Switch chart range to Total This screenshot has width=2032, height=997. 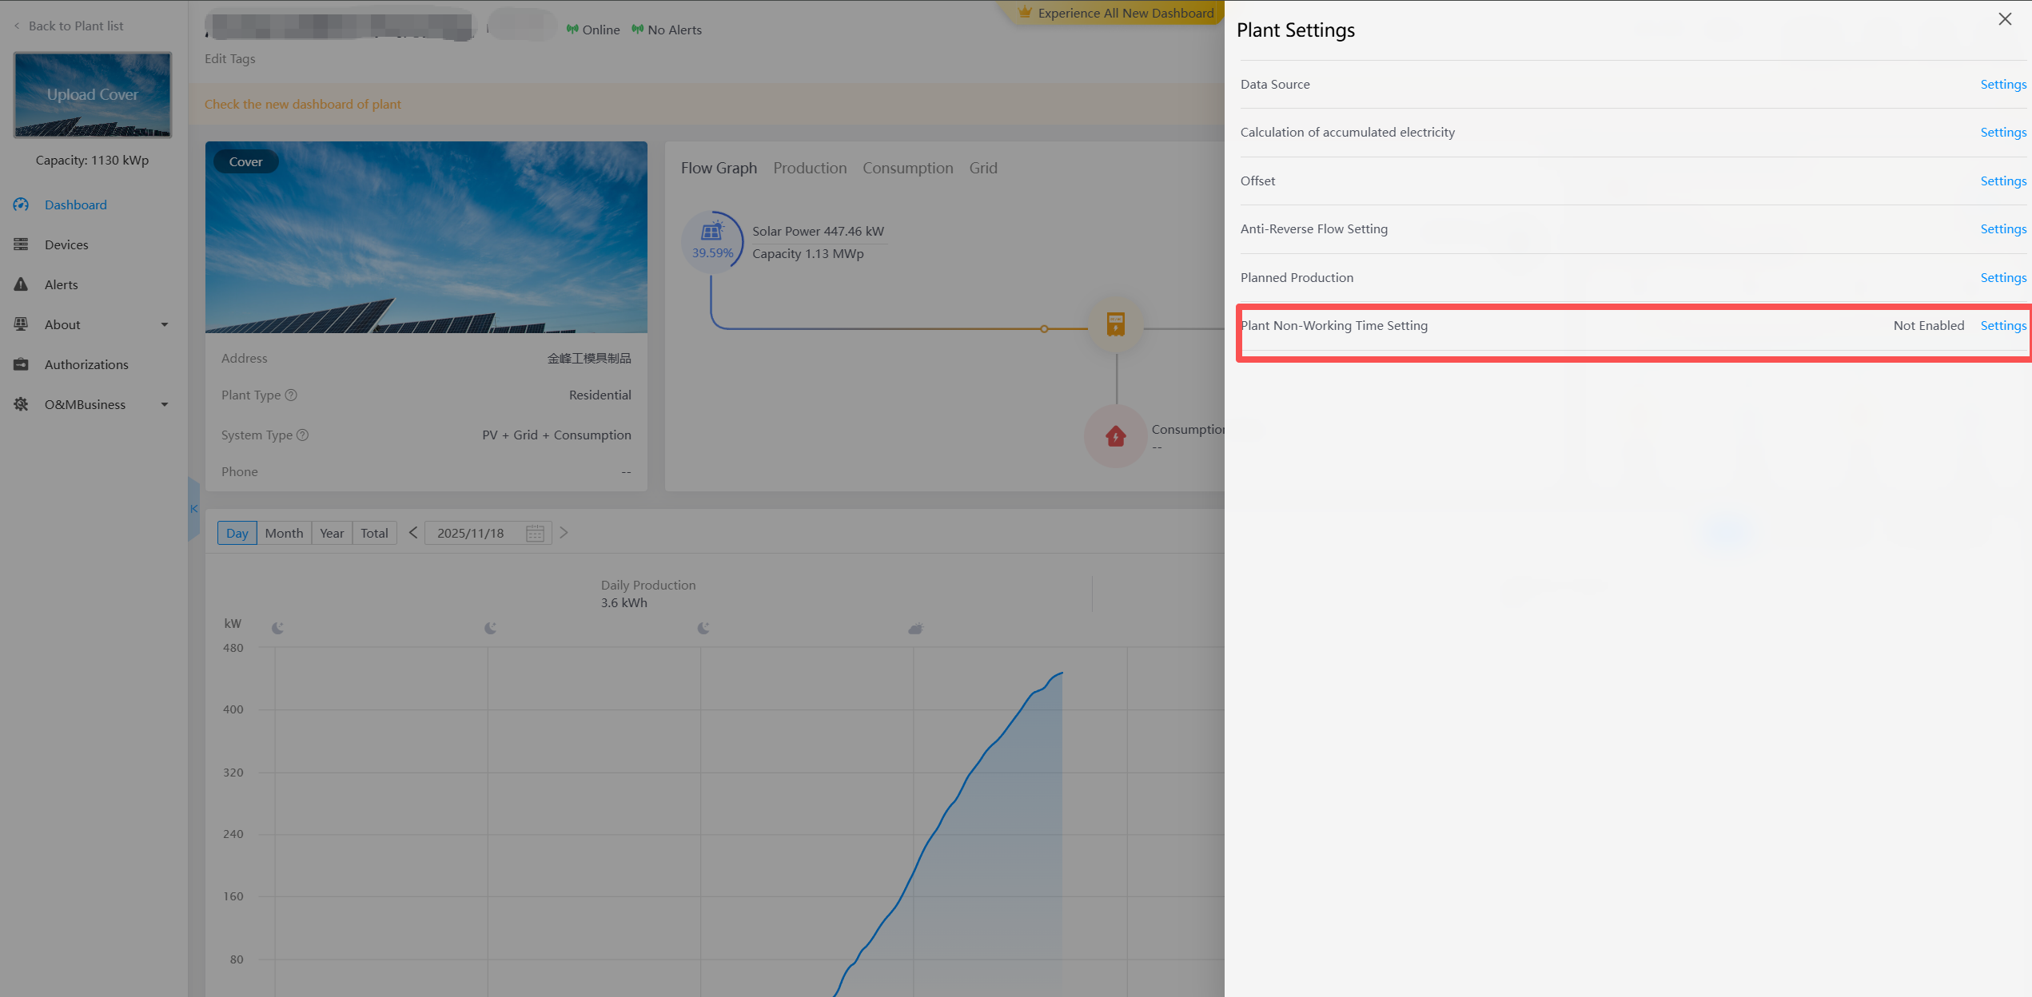[373, 534]
